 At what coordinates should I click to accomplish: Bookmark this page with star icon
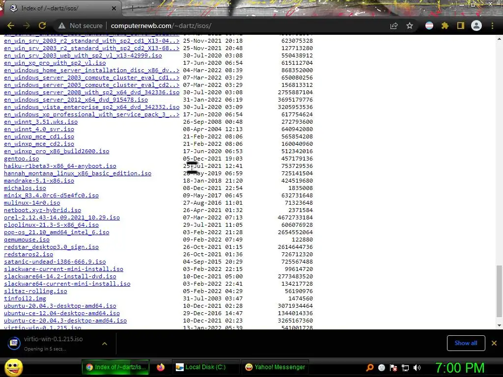(x=410, y=26)
